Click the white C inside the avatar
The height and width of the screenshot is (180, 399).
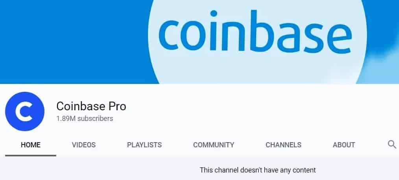pos(24,111)
